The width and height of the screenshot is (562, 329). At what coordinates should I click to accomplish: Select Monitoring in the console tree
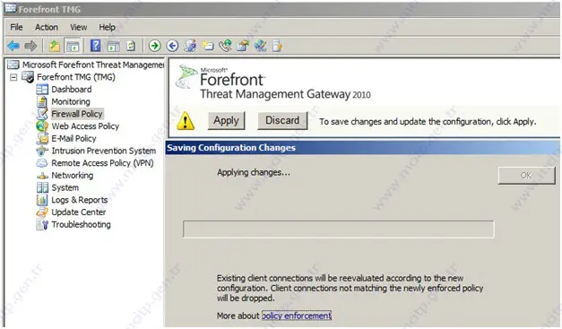(x=71, y=102)
